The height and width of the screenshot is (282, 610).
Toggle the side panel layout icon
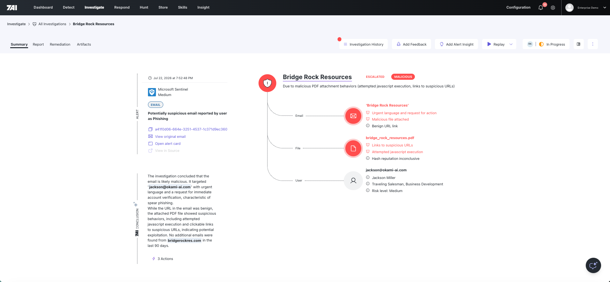tap(578, 44)
